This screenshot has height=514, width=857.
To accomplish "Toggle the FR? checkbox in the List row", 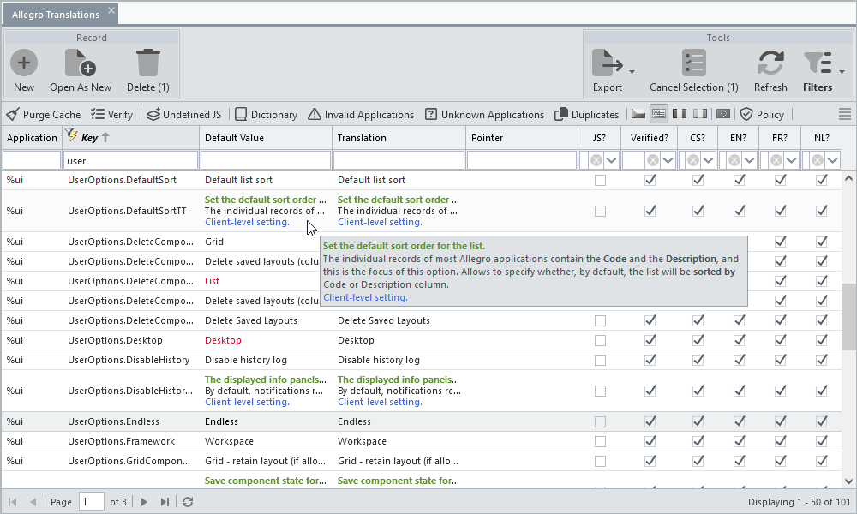I will 781,281.
